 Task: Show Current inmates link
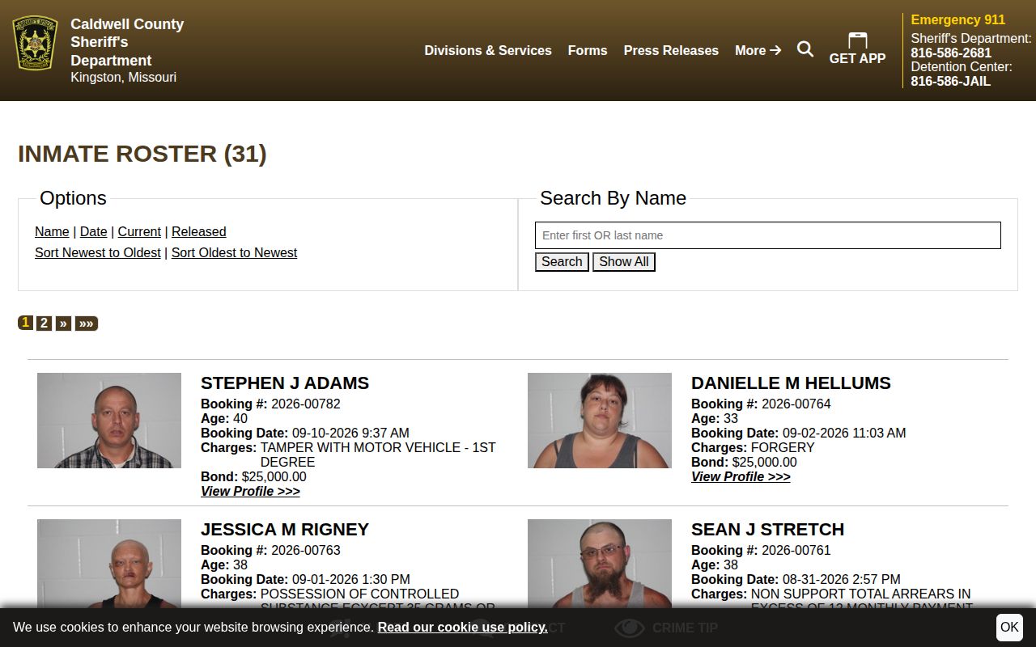tap(139, 231)
